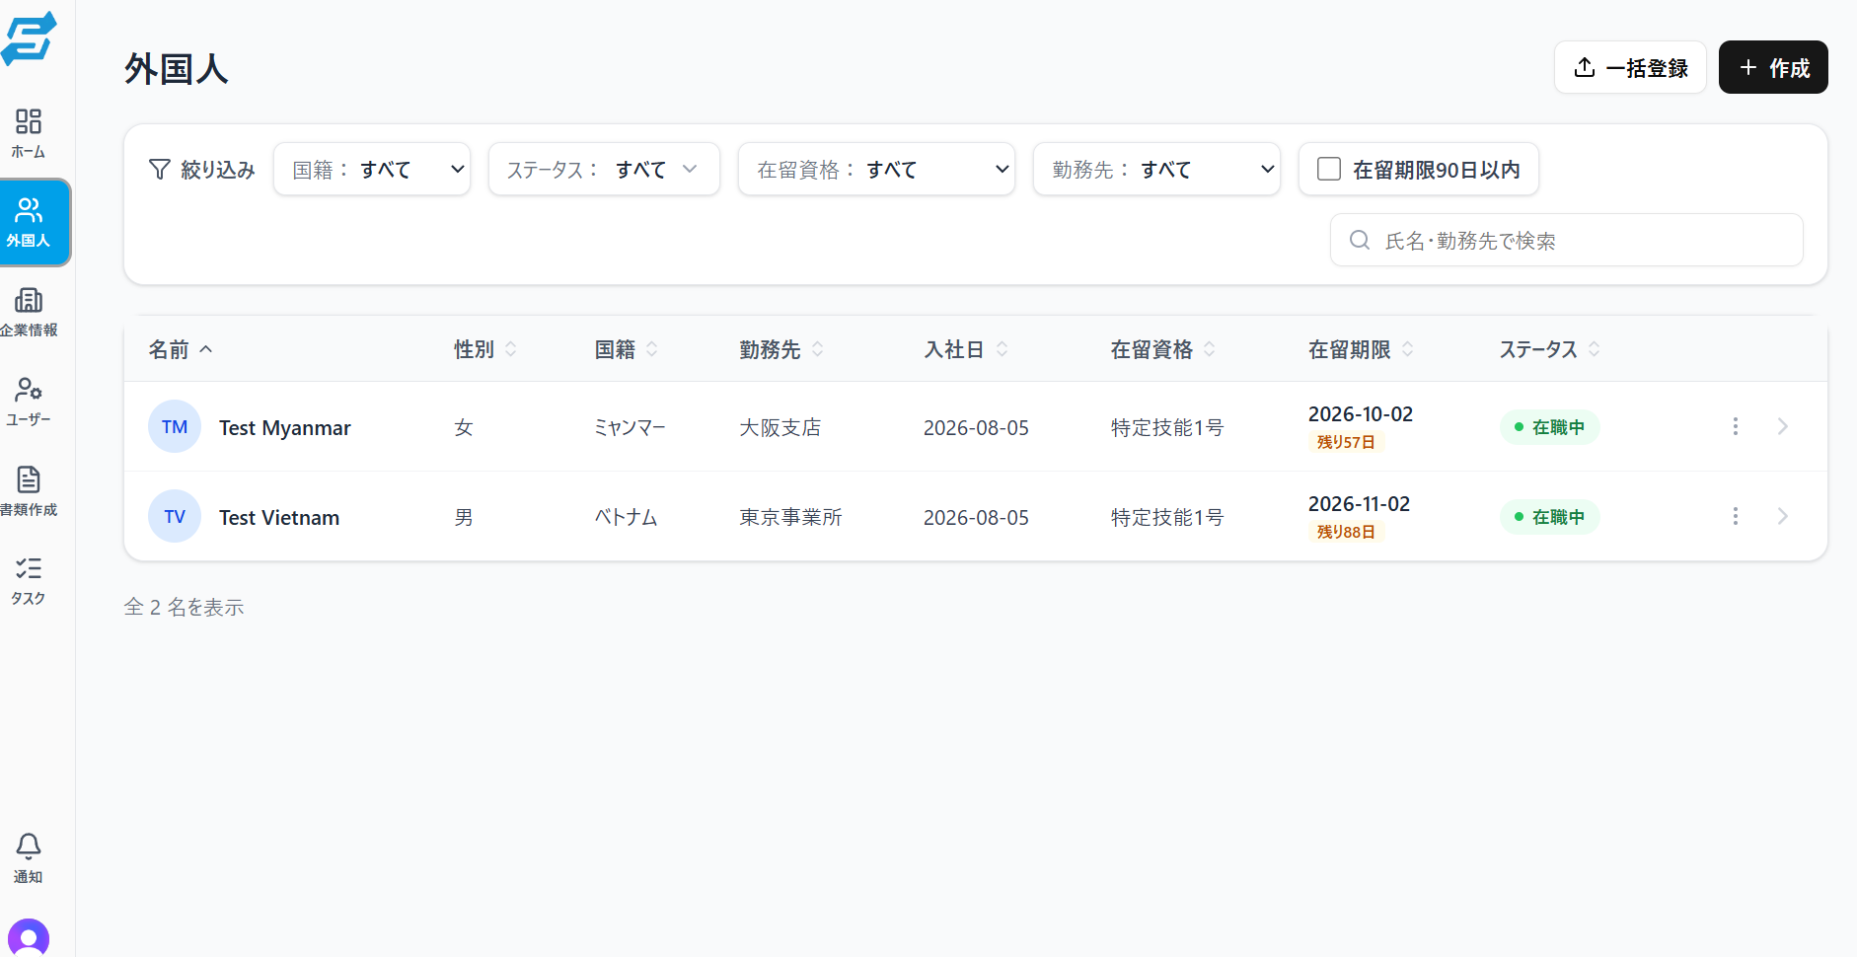This screenshot has width=1857, height=957.
Task: Click the 一括登録 button
Action: click(x=1630, y=67)
